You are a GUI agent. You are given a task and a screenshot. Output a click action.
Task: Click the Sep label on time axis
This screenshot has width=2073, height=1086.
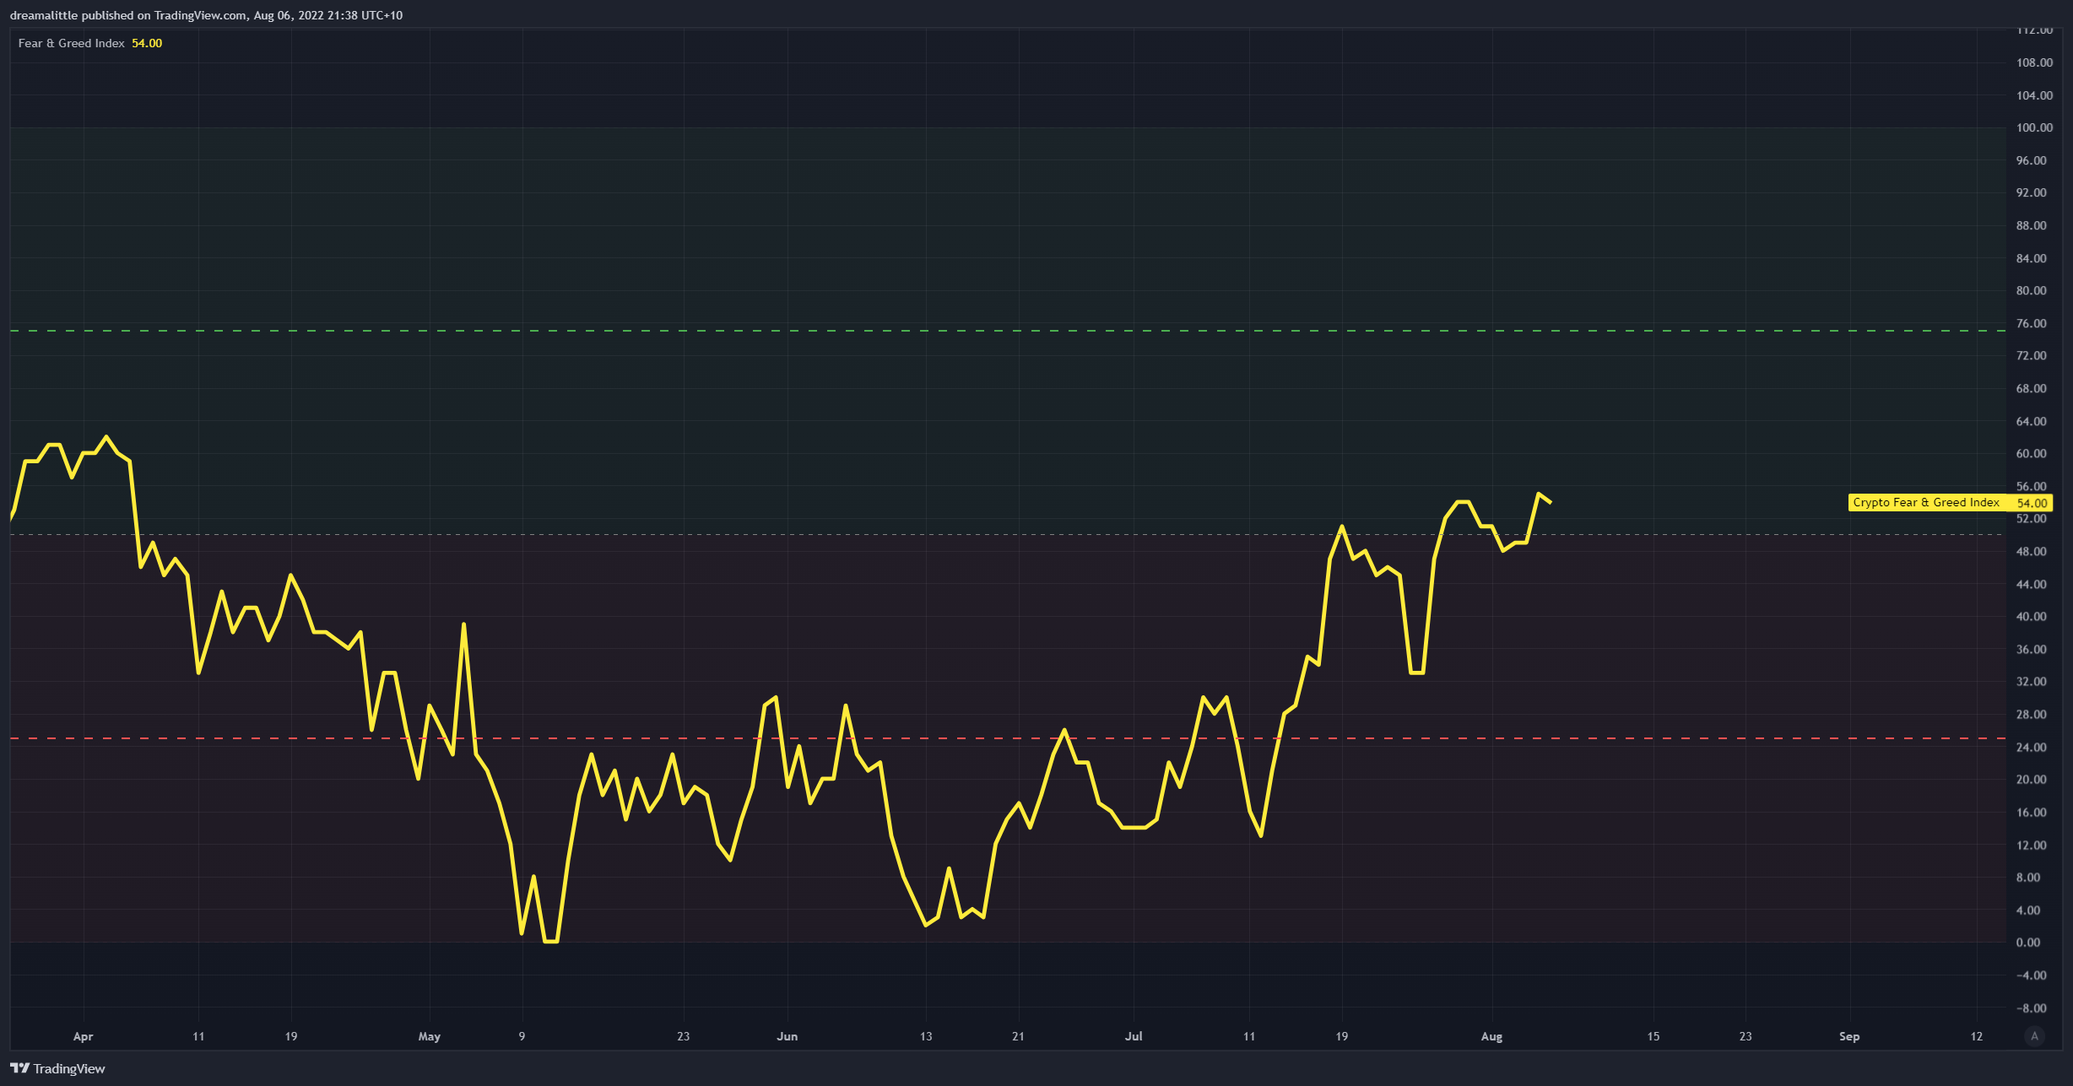click(x=1849, y=1036)
